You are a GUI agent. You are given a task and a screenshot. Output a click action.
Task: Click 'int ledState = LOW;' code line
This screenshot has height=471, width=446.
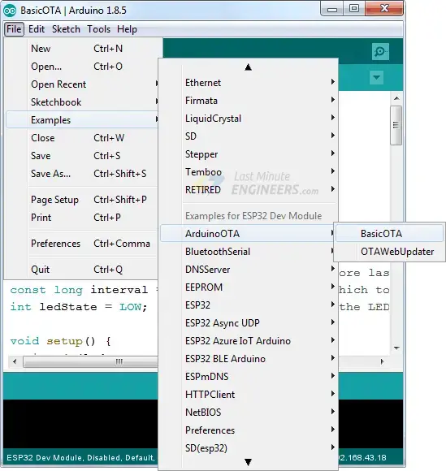coord(79,307)
